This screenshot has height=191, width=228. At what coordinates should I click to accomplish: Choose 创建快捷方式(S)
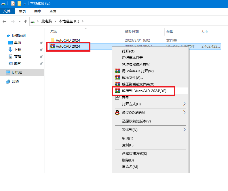(x=151, y=154)
